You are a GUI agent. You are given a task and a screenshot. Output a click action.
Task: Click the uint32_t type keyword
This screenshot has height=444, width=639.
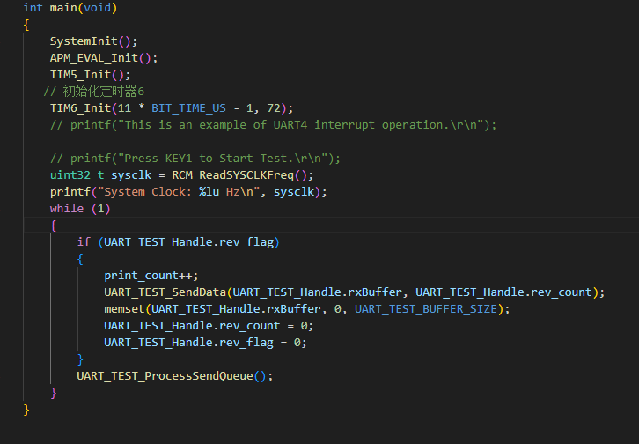(x=77, y=175)
